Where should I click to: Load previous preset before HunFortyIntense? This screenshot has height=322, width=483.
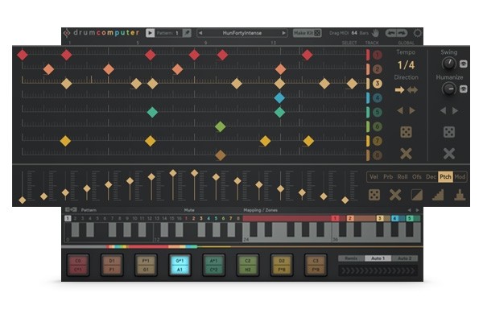(x=200, y=33)
